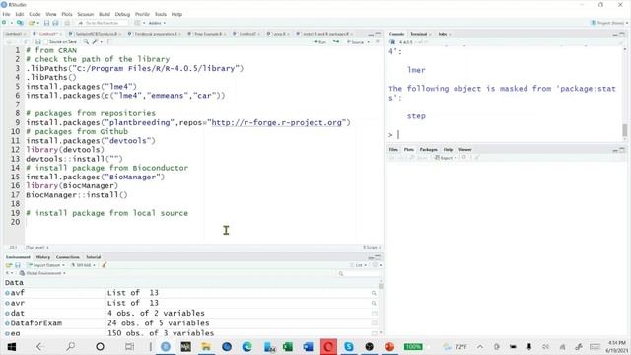Image resolution: width=631 pixels, height=355 pixels.
Task: Open the Export dropdown in Plots pane
Action: (446, 158)
